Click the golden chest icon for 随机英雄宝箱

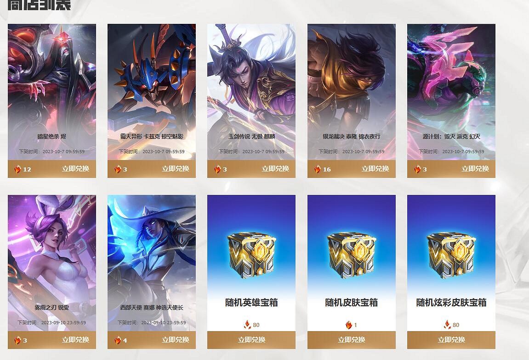point(251,254)
